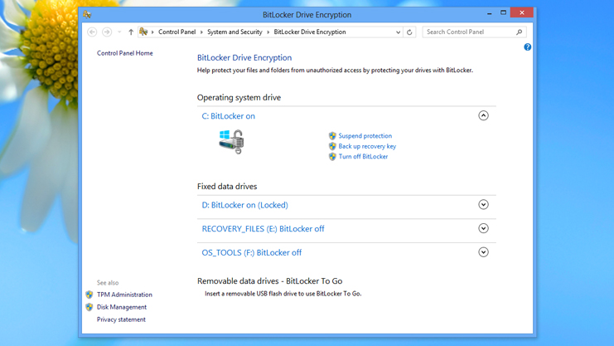Click the search magnifier icon
This screenshot has width=614, height=346.
[x=520, y=32]
